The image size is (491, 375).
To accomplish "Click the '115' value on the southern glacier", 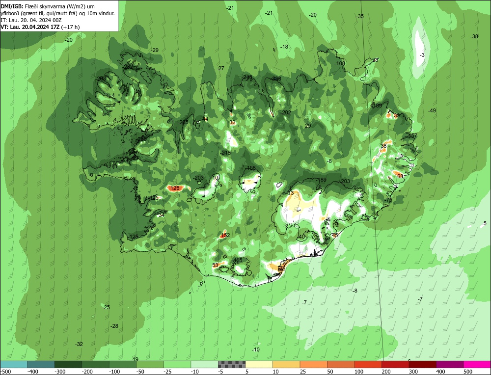I will click(x=238, y=261).
